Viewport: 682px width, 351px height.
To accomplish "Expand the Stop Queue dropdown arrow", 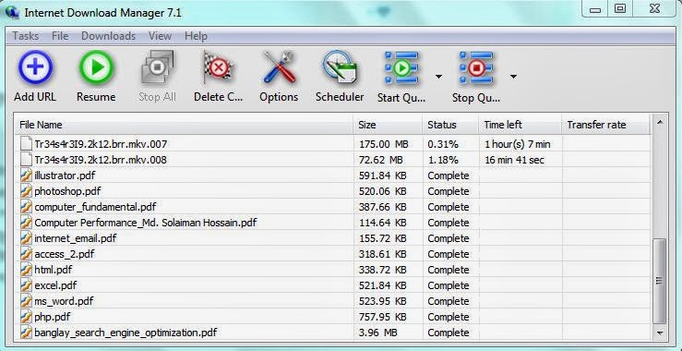I will [x=514, y=77].
